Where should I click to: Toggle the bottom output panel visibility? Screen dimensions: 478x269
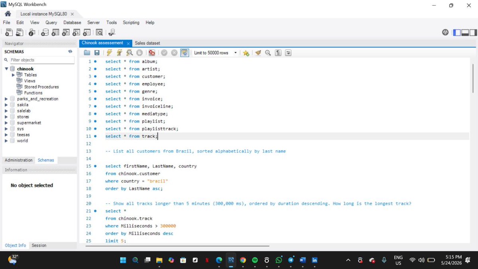point(465,32)
